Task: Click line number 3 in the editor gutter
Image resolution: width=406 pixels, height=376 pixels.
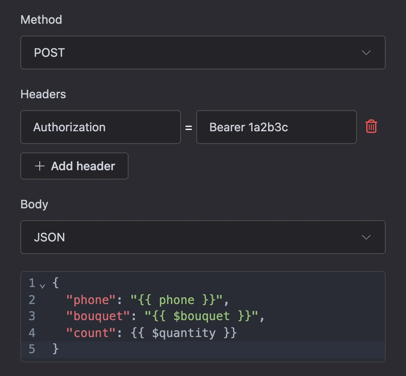Action: [x=32, y=316]
